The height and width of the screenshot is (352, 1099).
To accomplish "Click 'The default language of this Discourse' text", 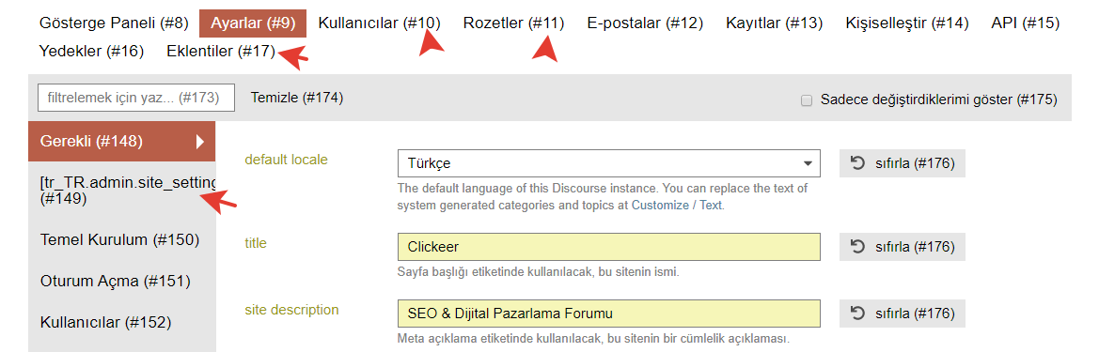I will tap(603, 196).
